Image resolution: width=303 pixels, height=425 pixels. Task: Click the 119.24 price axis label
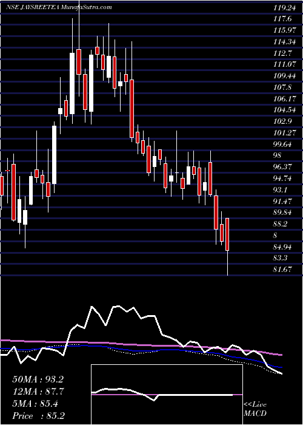point(284,8)
